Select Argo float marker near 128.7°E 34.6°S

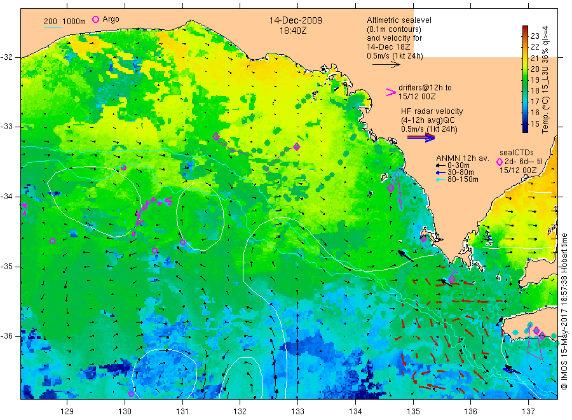52,241
